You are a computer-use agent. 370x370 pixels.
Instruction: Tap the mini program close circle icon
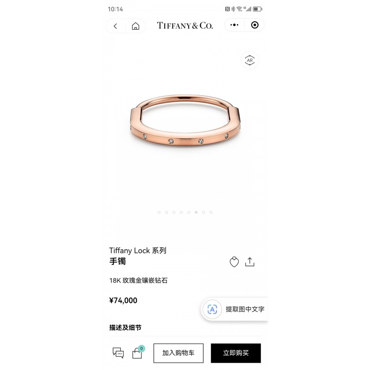(x=255, y=25)
